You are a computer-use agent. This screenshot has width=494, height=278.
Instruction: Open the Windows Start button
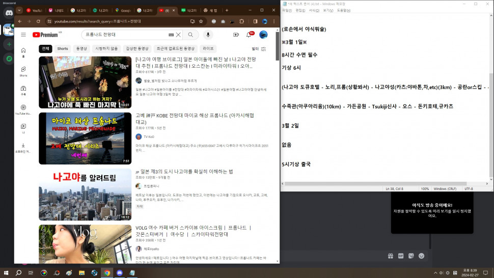[x=6, y=272]
